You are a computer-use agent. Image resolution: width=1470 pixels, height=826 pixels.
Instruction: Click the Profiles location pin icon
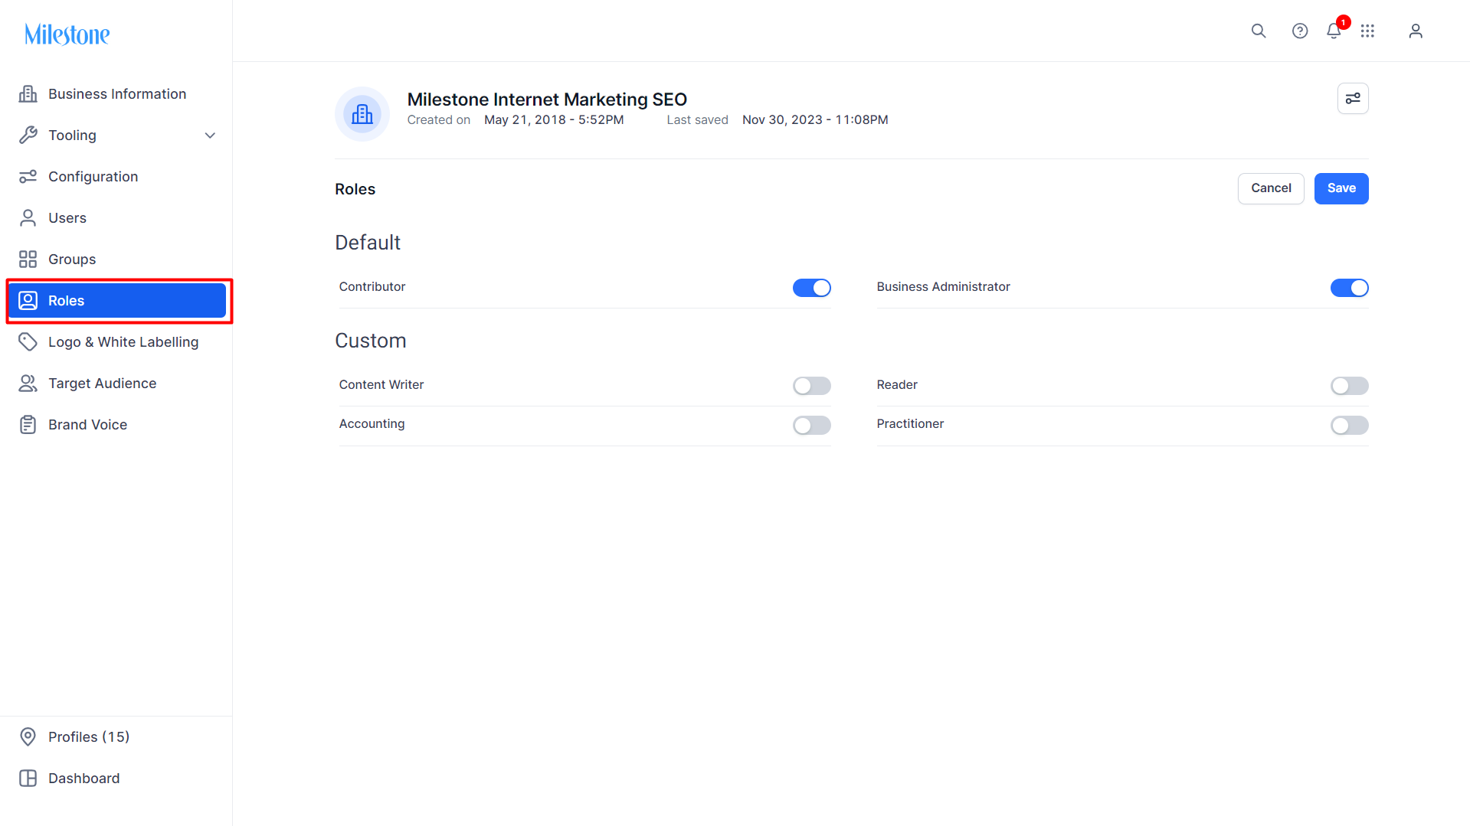[28, 737]
